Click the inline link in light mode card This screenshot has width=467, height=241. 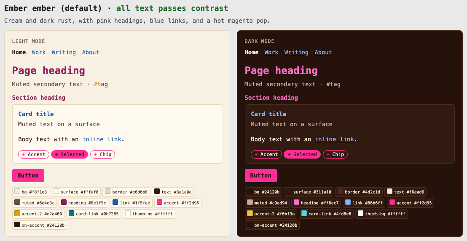[102, 139]
